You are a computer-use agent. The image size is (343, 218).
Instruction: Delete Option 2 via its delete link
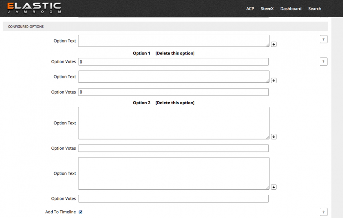(x=175, y=103)
